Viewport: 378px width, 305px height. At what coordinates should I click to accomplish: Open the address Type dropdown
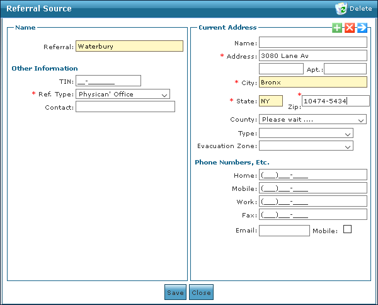[306, 133]
